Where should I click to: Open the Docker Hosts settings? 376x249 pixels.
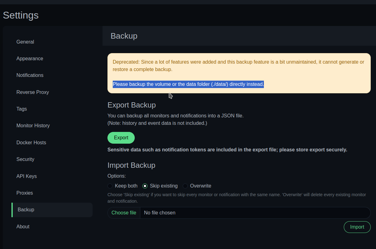coord(31,142)
